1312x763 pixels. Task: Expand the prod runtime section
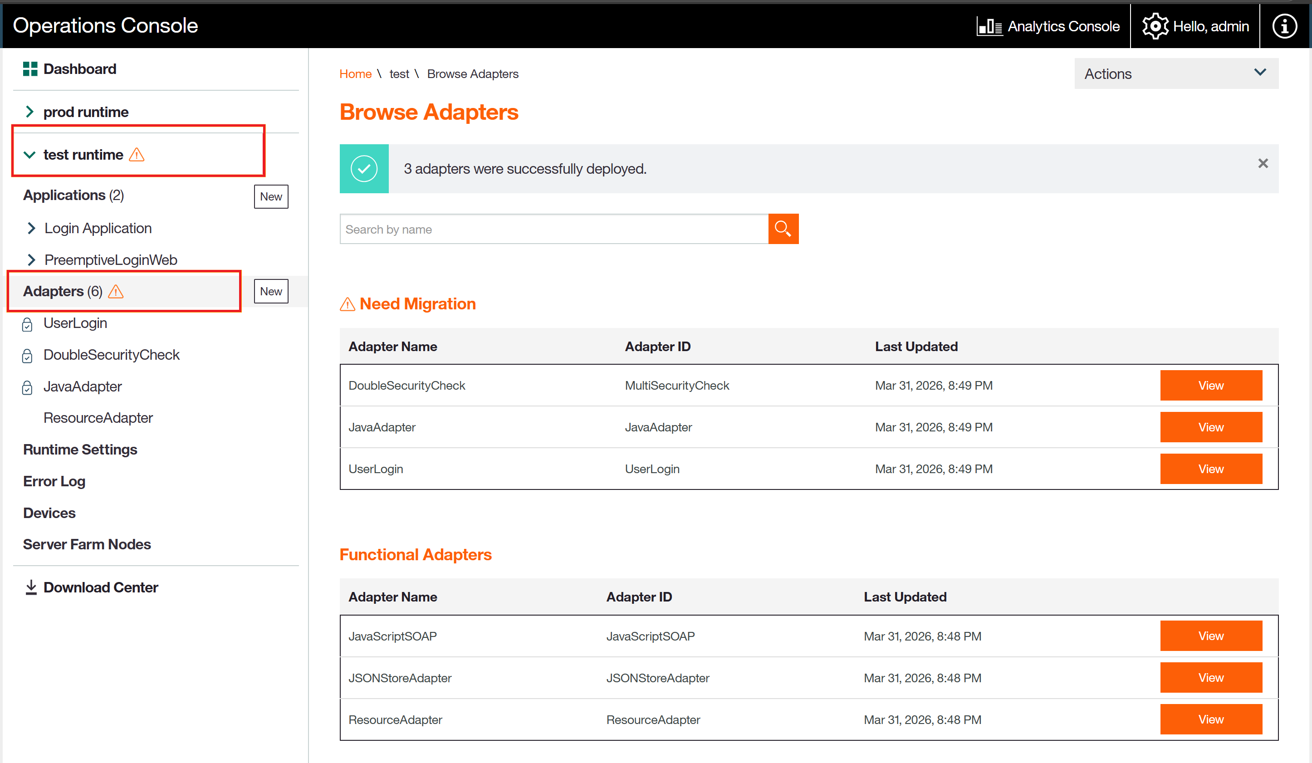point(29,112)
